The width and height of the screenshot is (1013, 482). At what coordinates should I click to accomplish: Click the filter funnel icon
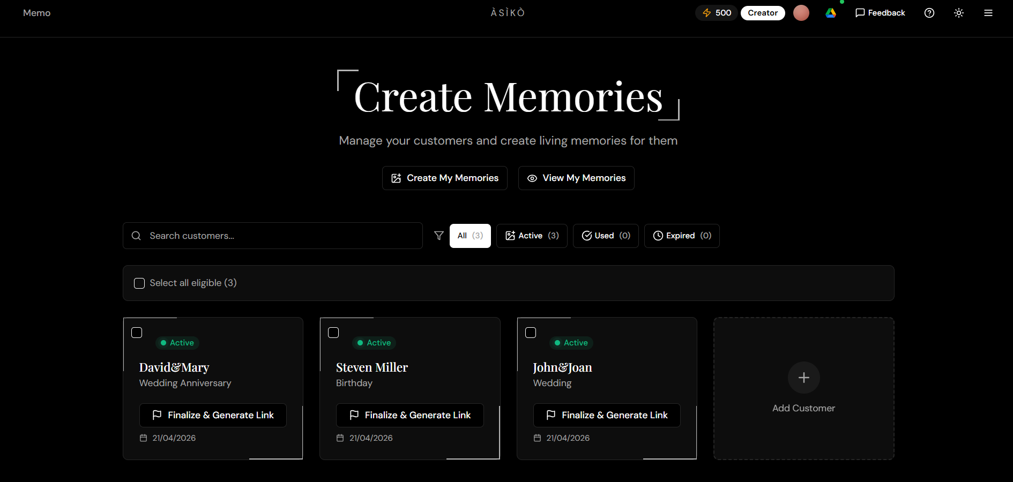click(x=438, y=236)
